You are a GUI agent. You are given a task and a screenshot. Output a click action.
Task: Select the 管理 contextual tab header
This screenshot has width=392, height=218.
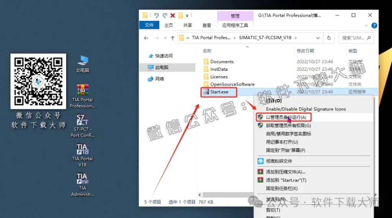(x=235, y=16)
